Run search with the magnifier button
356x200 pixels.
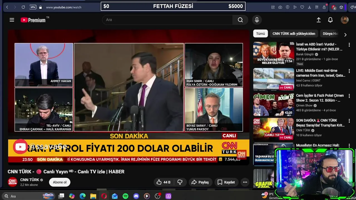click(x=240, y=20)
